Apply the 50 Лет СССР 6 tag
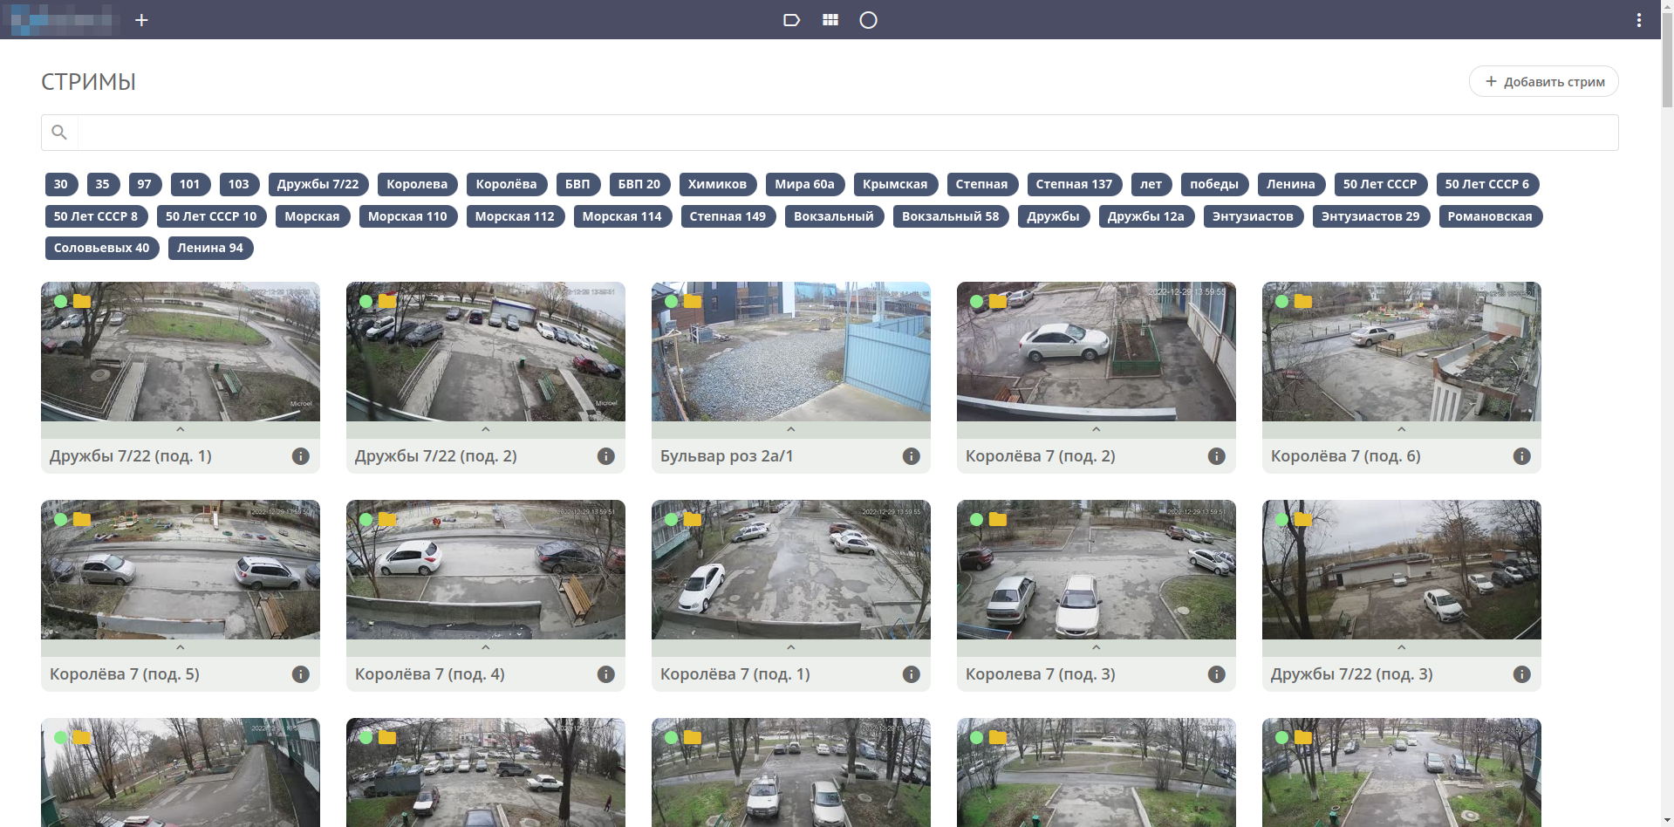 tap(1487, 184)
